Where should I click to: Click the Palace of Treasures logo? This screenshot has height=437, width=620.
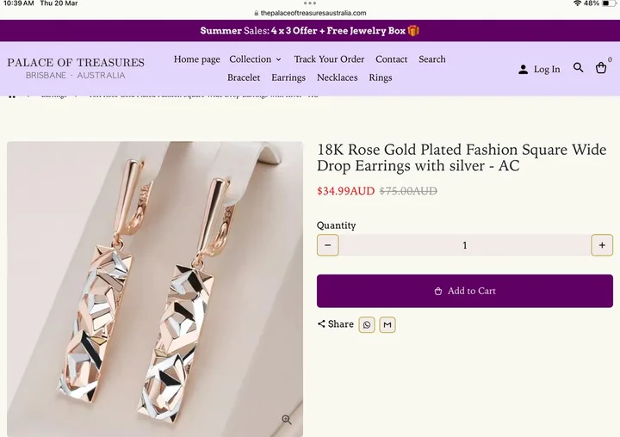coord(76,68)
